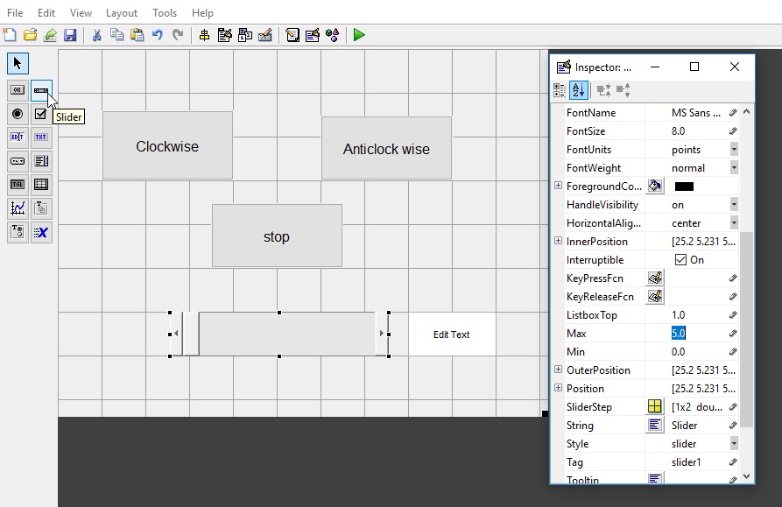Choose the Check Box component tool

[x=41, y=114]
